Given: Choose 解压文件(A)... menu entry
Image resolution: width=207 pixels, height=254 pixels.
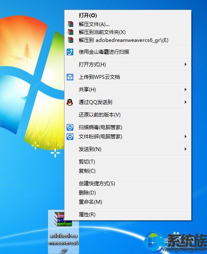Looking at the screenshot, I should (x=128, y=24).
